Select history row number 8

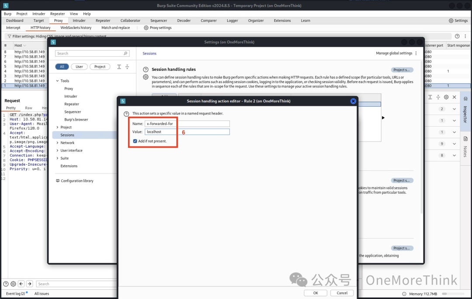(24, 52)
